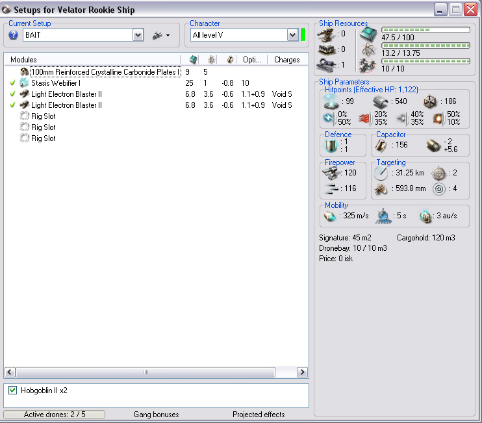Click the turret firepower icon showing 120
This screenshot has height=423, width=482.
(331, 173)
